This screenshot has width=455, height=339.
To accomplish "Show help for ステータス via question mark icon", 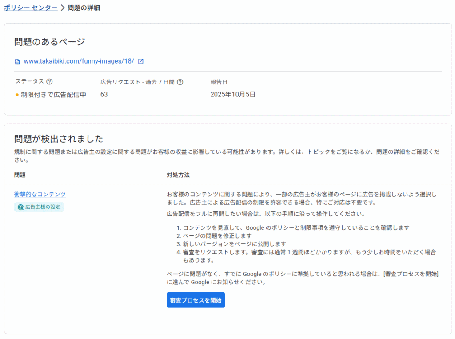I will [50, 82].
